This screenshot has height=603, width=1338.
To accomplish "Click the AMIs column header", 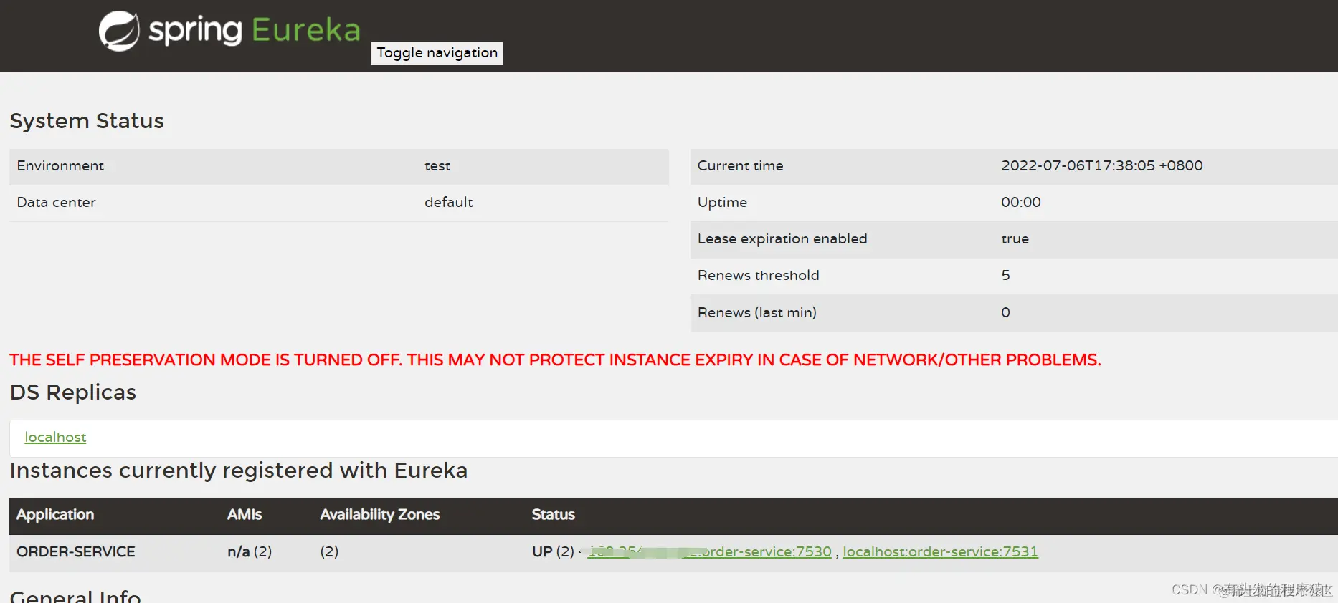I will pyautogui.click(x=245, y=514).
